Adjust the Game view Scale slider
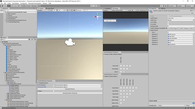The height and width of the screenshot is (109, 195). [x=133, y=10]
